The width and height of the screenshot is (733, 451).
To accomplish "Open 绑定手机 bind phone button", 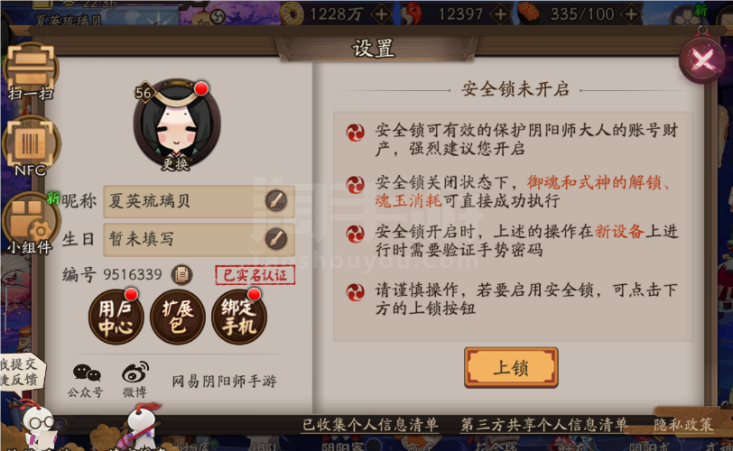I will click(239, 318).
